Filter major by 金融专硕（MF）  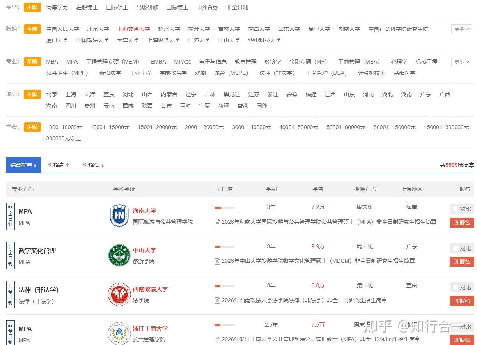[x=308, y=62]
